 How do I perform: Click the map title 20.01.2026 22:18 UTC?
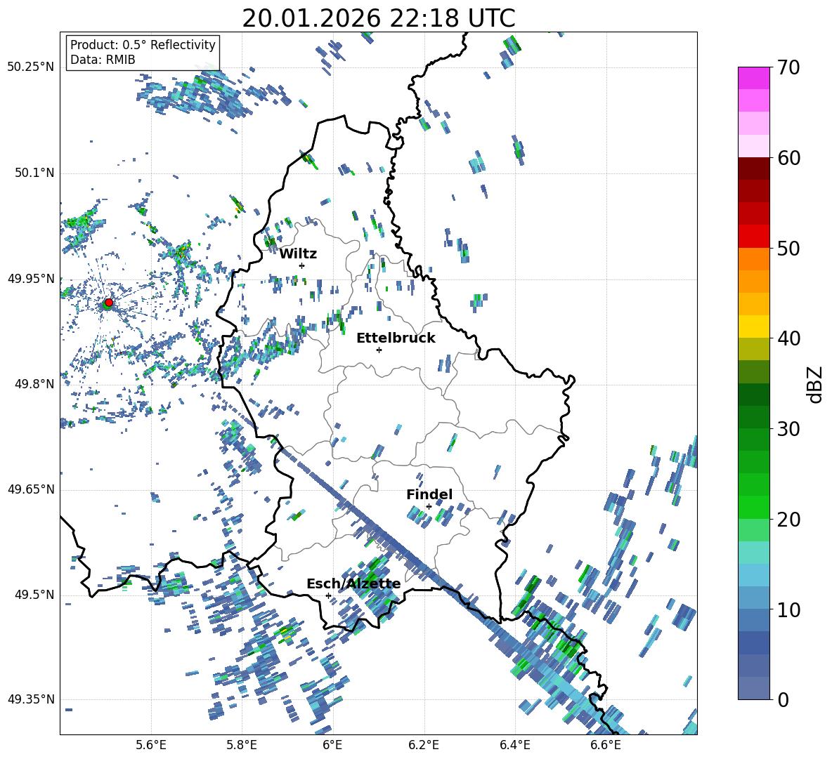click(x=378, y=18)
